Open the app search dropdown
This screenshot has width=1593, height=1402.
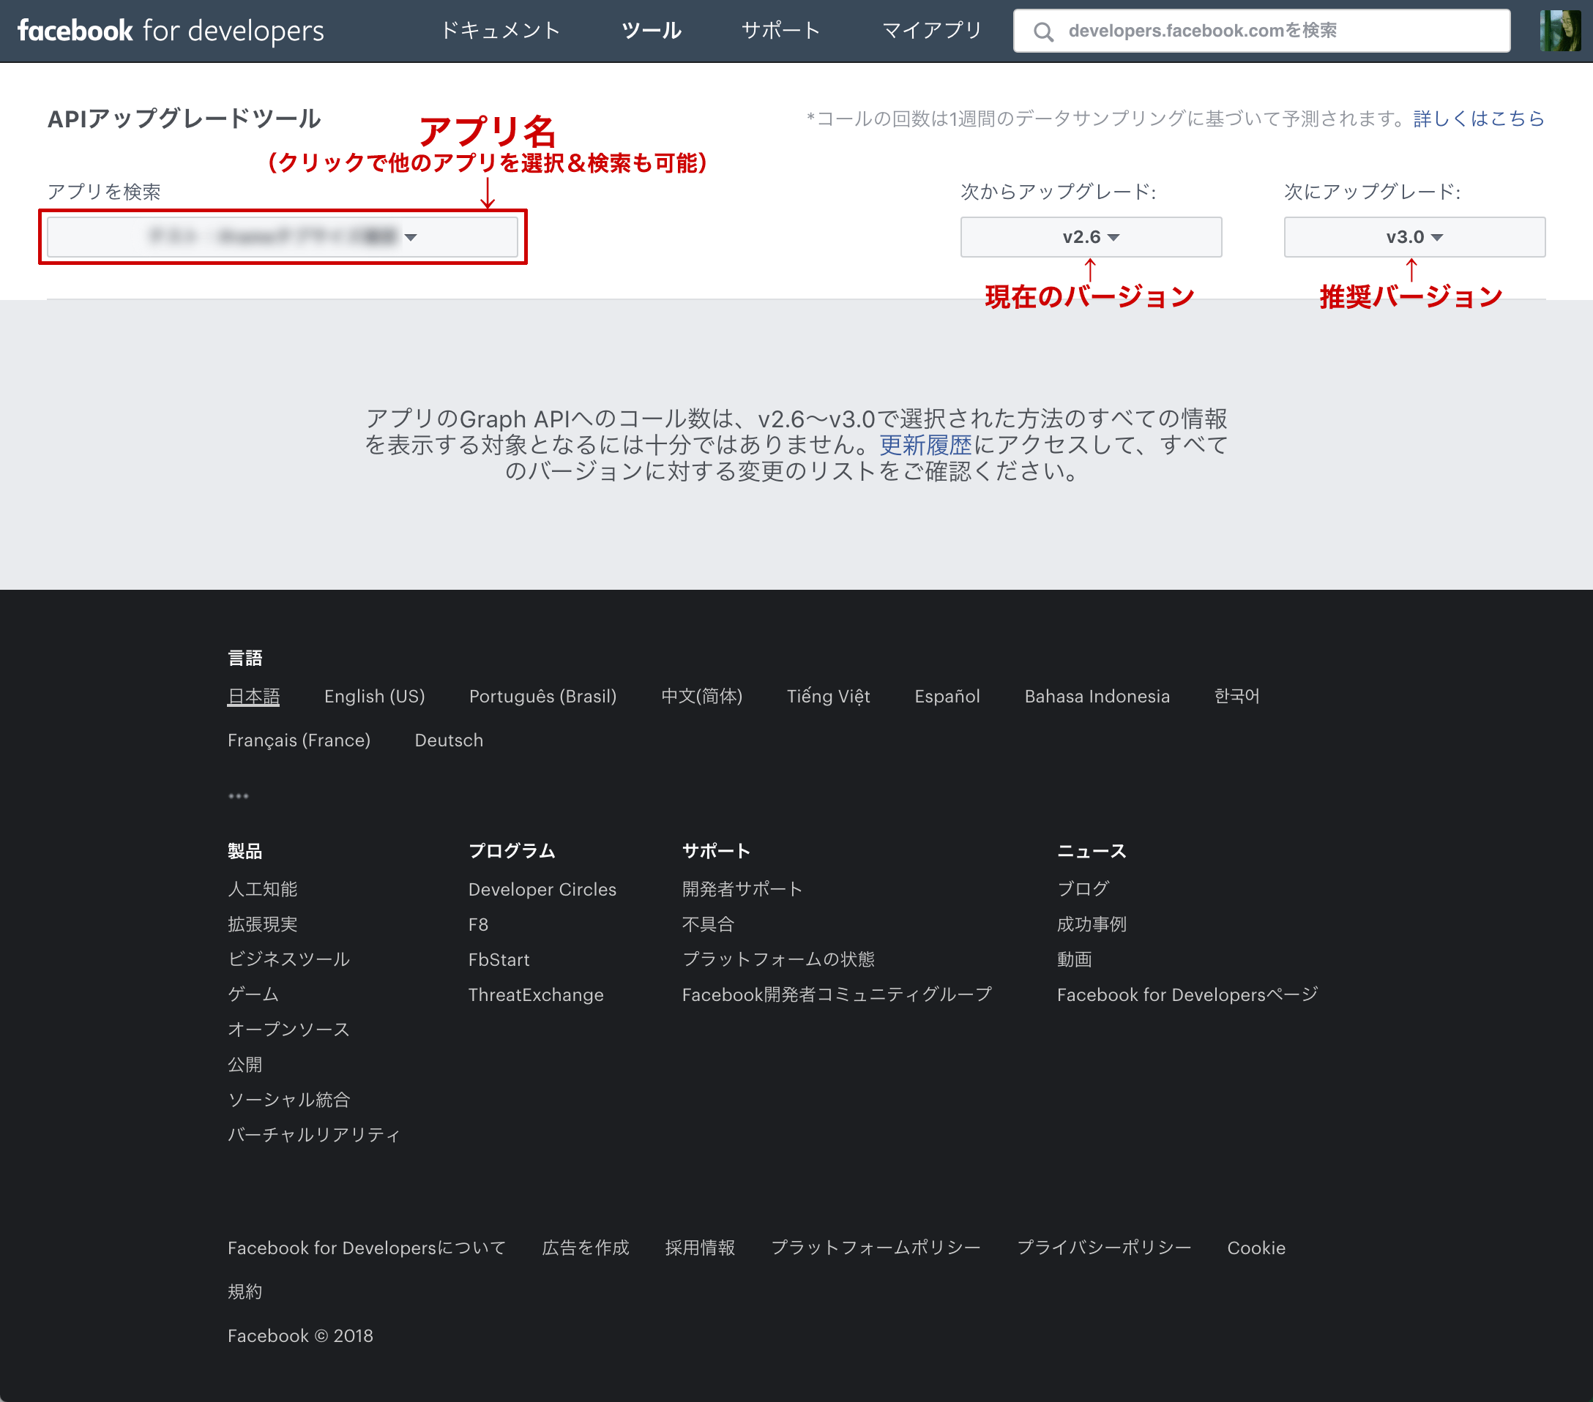click(x=282, y=237)
